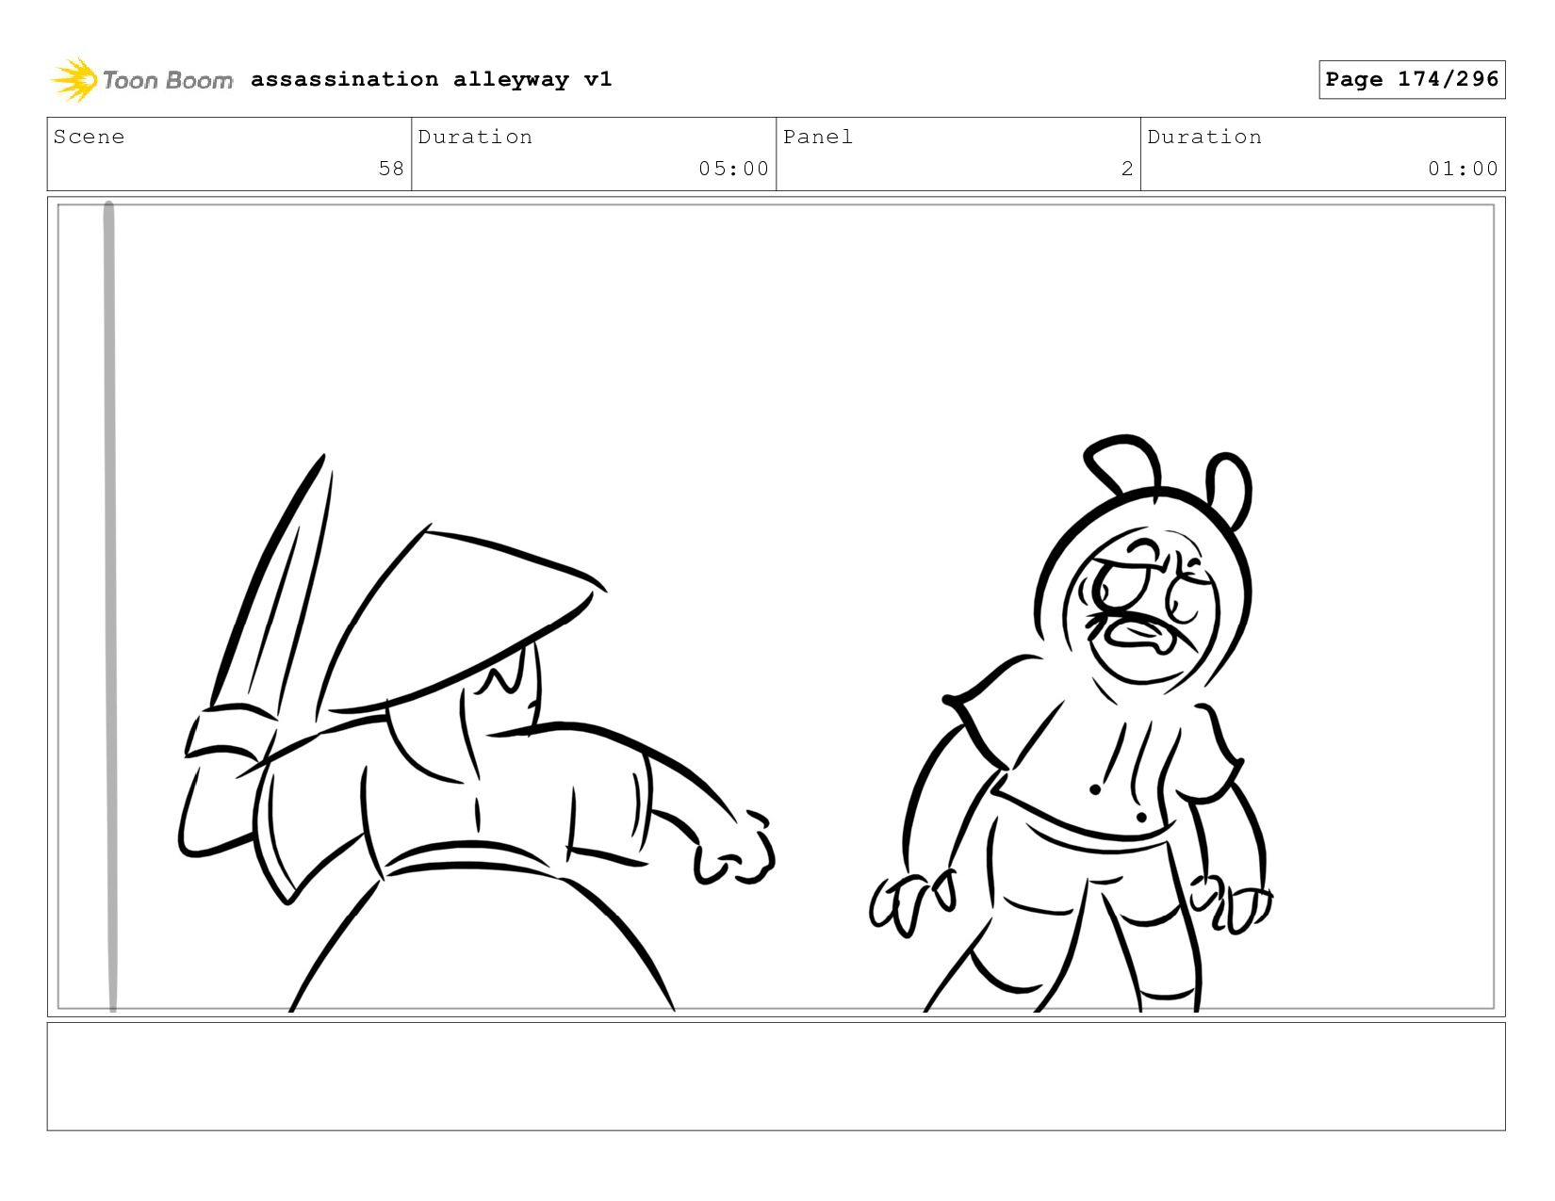Click the panel number '2'
The image size is (1555, 1201).
pos(1127,169)
